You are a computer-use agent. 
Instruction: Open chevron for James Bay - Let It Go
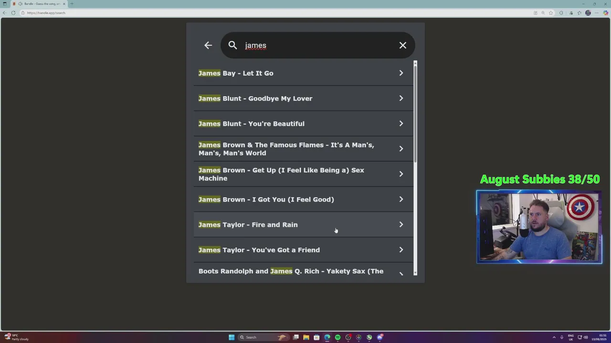click(401, 73)
